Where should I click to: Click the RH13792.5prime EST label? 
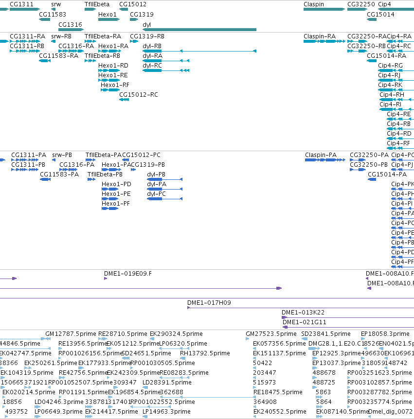point(205,353)
